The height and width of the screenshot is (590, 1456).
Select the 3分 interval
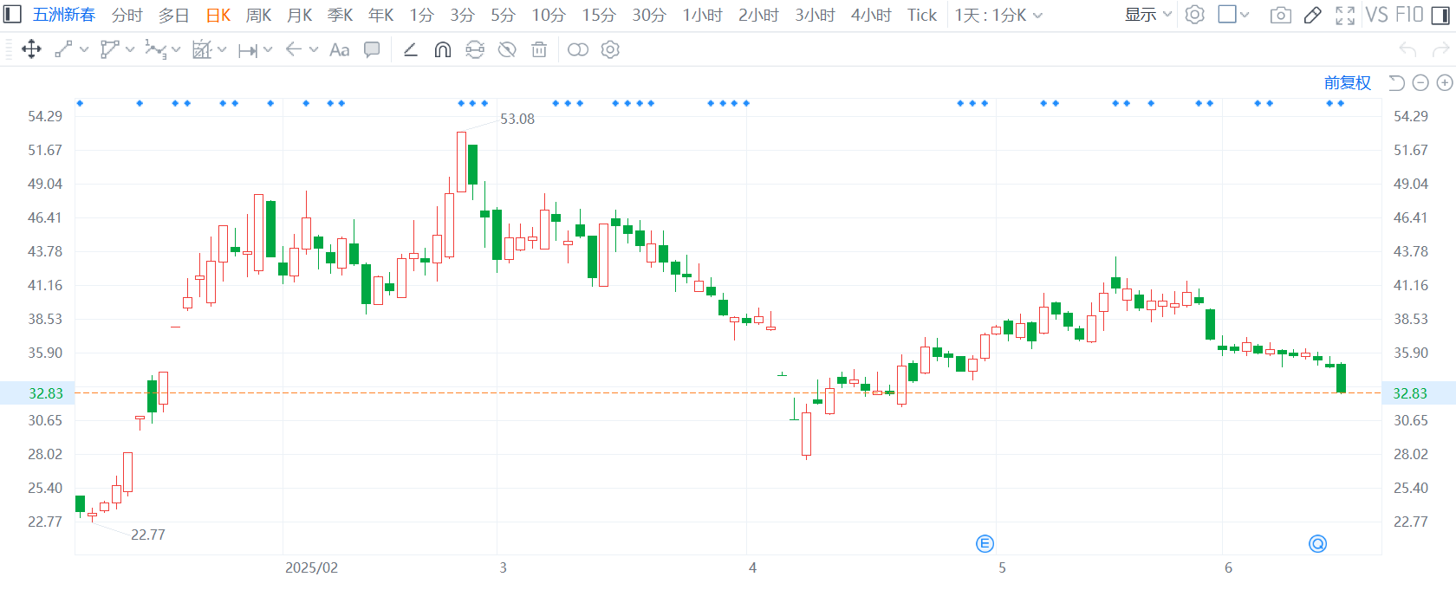[x=463, y=15]
